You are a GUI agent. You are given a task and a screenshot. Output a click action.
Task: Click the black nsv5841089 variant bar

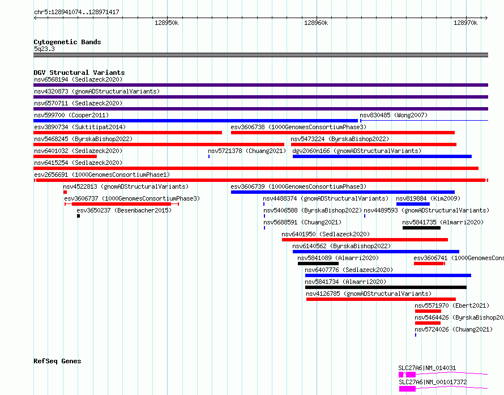tap(318, 264)
